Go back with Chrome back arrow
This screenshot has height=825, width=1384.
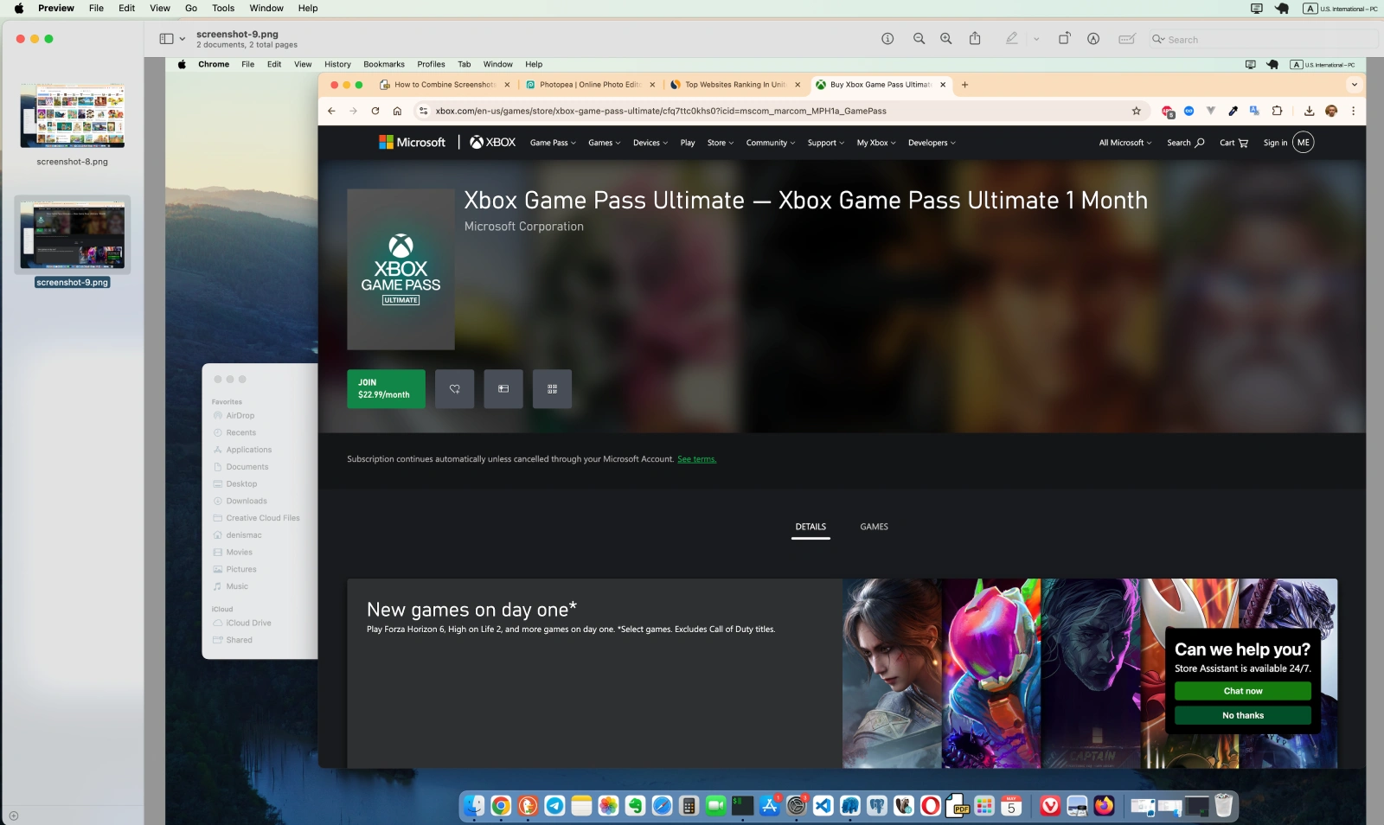[x=331, y=111]
